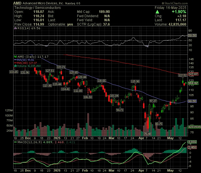Click the 112.80 low annotation

78,91
